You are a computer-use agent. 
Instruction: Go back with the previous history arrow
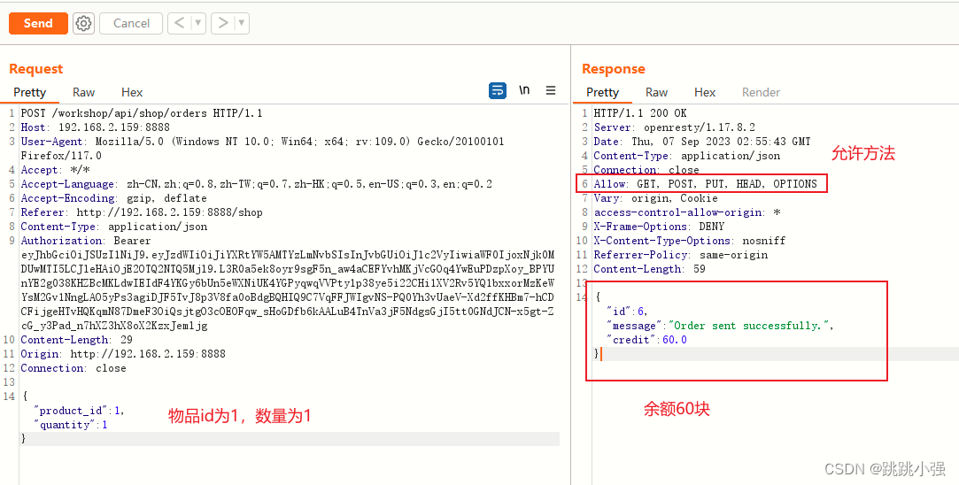[x=179, y=23]
